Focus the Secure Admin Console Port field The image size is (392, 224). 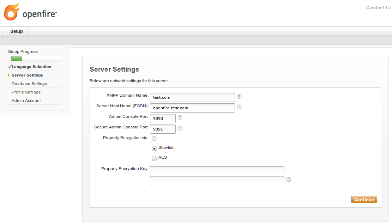coord(163,129)
